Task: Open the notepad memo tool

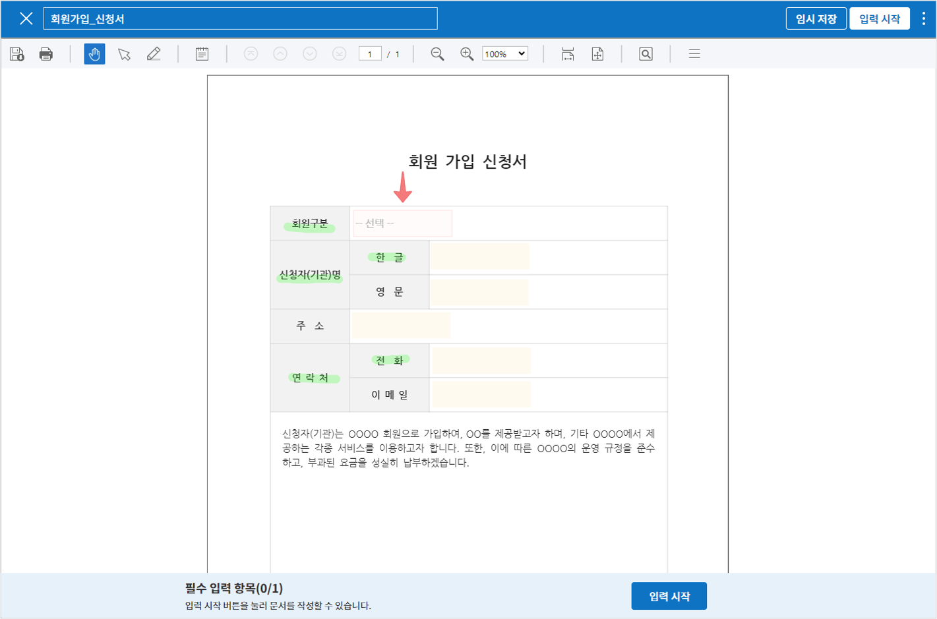Action: point(202,54)
